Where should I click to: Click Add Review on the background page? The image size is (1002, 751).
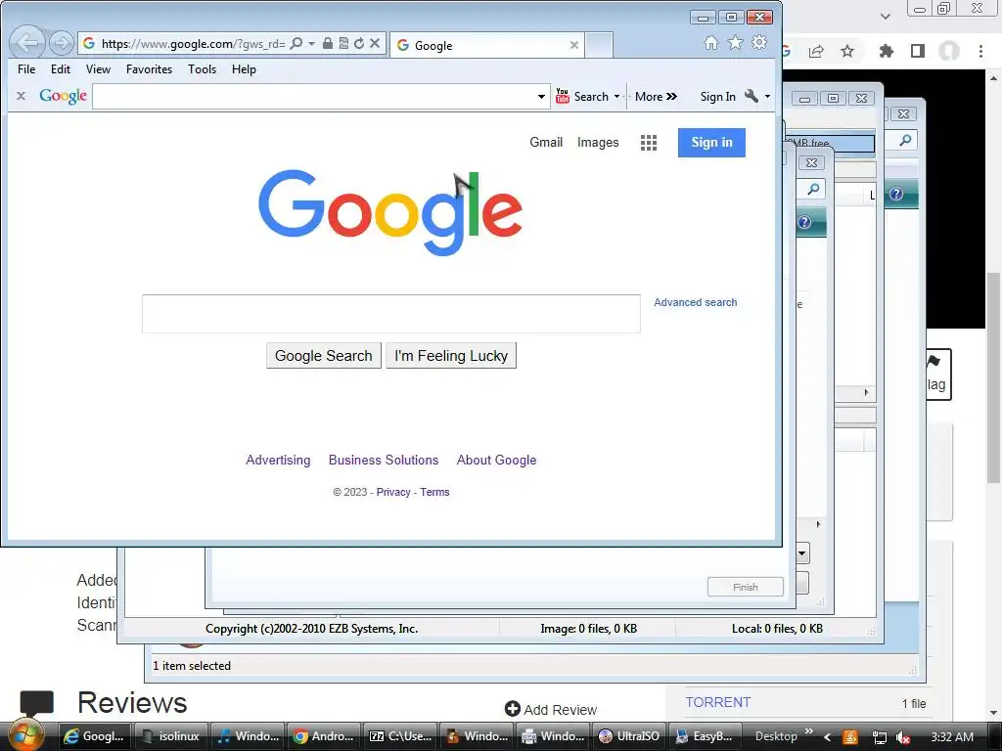click(x=551, y=710)
